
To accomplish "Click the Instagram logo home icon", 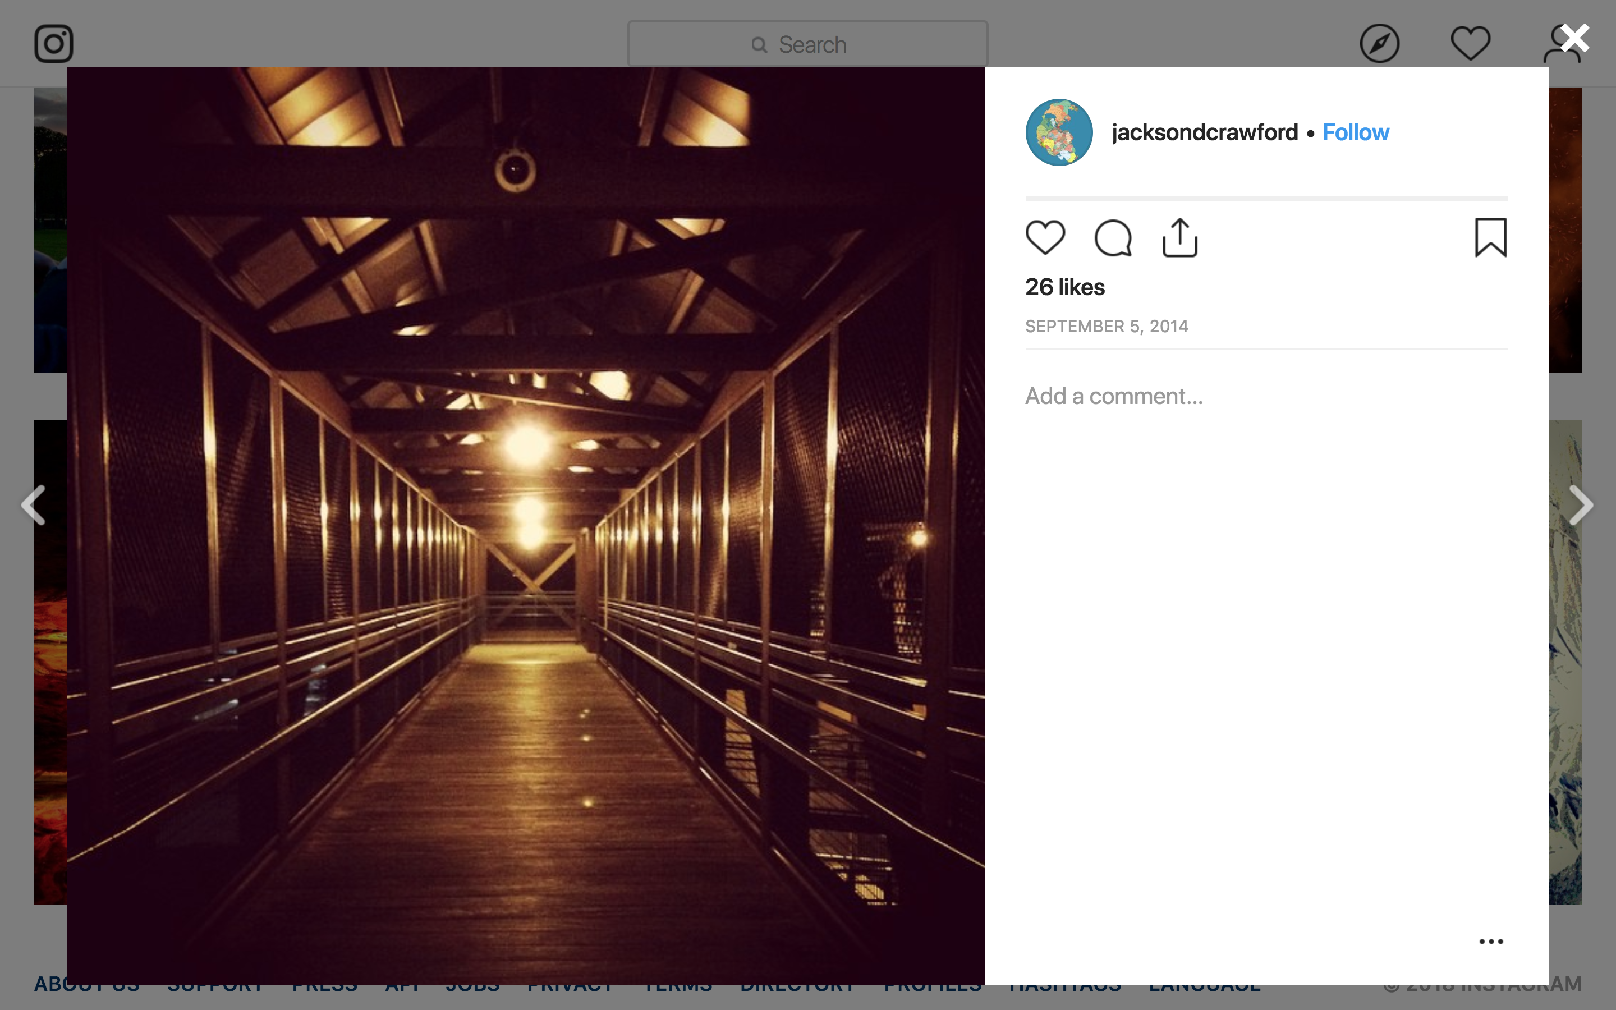I will pyautogui.click(x=53, y=44).
